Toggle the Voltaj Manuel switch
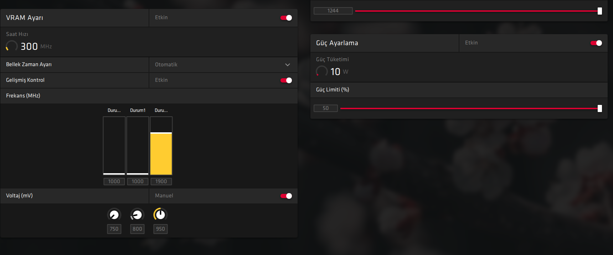Image resolution: width=613 pixels, height=255 pixels. (286, 196)
